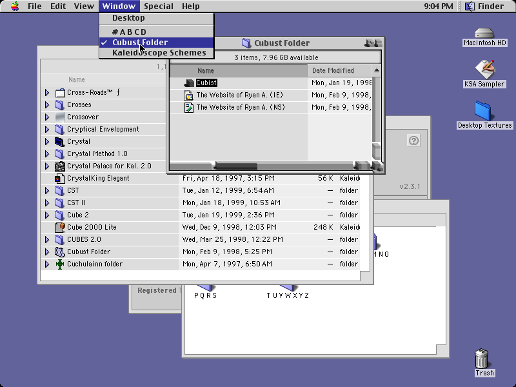The image size is (516, 387).
Task: Click the 248 K size value
Action: pyautogui.click(x=323, y=227)
